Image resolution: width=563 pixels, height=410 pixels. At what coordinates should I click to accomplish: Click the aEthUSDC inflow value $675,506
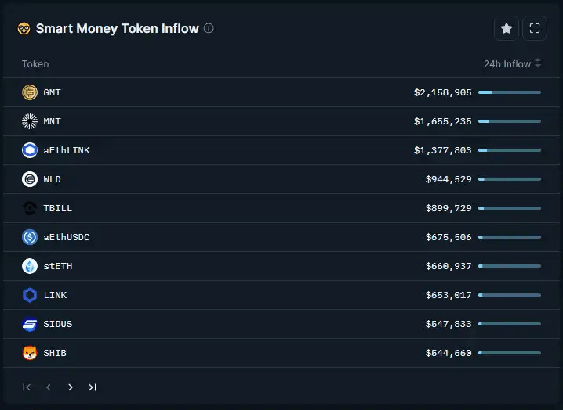point(449,237)
